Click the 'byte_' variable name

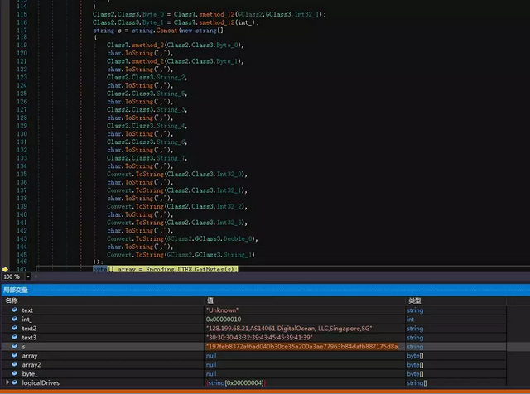(30, 374)
